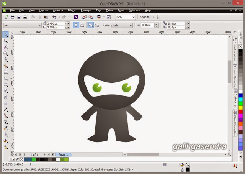The height and width of the screenshot is (174, 245).
Task: Choose the Crop tool
Action: 5,47
